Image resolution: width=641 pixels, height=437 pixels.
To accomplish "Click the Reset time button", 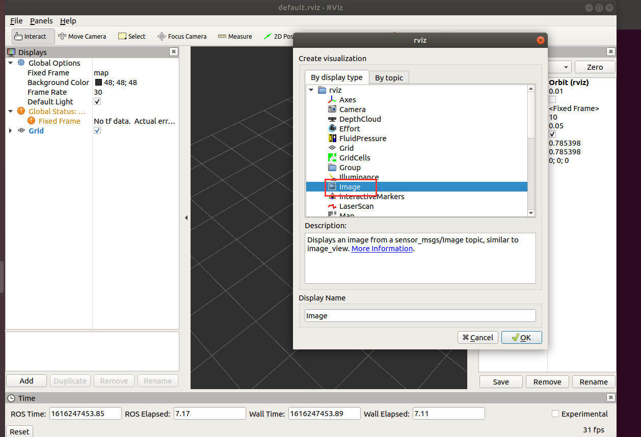I will [x=19, y=431].
